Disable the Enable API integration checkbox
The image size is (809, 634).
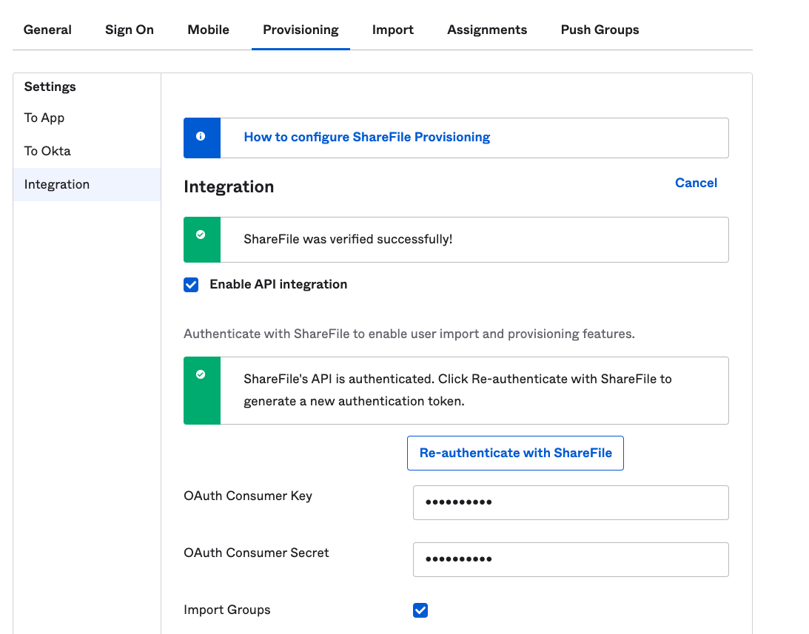191,284
